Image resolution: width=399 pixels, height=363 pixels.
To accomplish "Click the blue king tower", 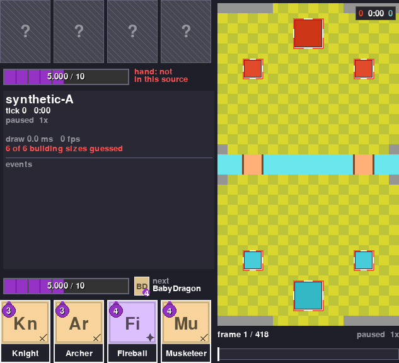I will [x=308, y=296].
